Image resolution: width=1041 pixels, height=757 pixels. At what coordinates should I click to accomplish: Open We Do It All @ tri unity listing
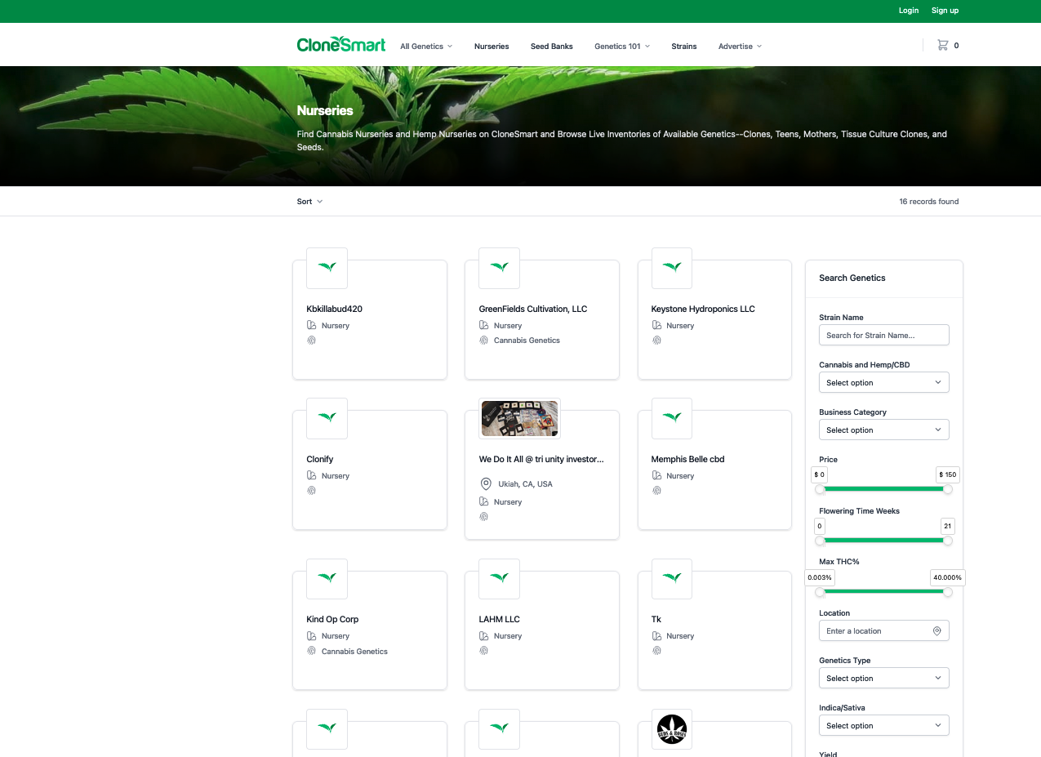(x=541, y=459)
